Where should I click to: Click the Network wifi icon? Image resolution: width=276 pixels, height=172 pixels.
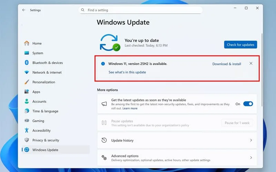pyautogui.click(x=27, y=72)
